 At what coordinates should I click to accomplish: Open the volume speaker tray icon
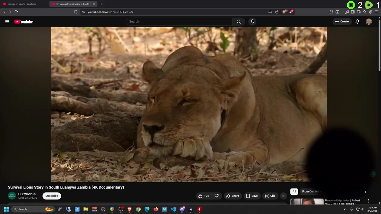362,209
